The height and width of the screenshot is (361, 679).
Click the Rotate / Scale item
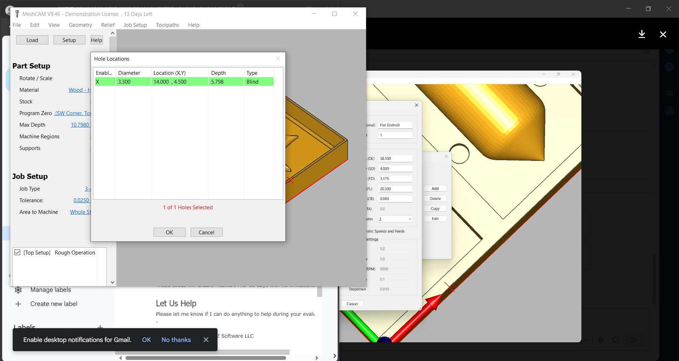36,78
